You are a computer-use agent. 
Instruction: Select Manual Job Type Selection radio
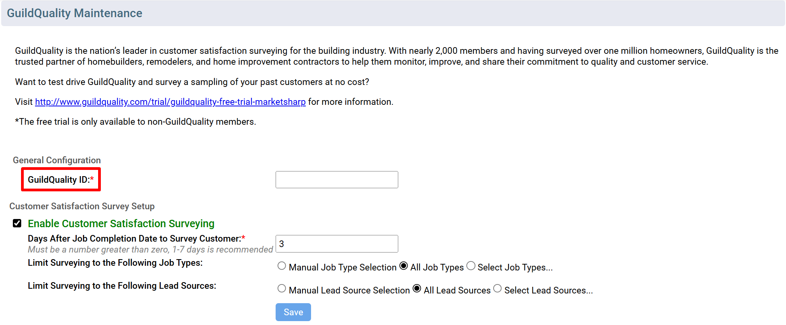coord(282,266)
